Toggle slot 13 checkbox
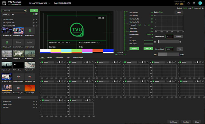Image resolution: width=205 pixels, height=124 pixels. pyautogui.click(x=43, y=100)
